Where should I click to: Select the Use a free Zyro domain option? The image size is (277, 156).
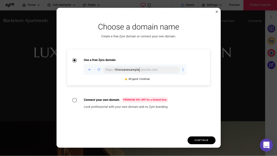(x=74, y=60)
